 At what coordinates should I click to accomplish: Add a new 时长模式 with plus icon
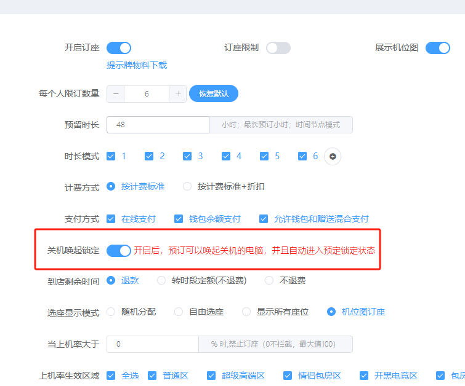(x=333, y=156)
